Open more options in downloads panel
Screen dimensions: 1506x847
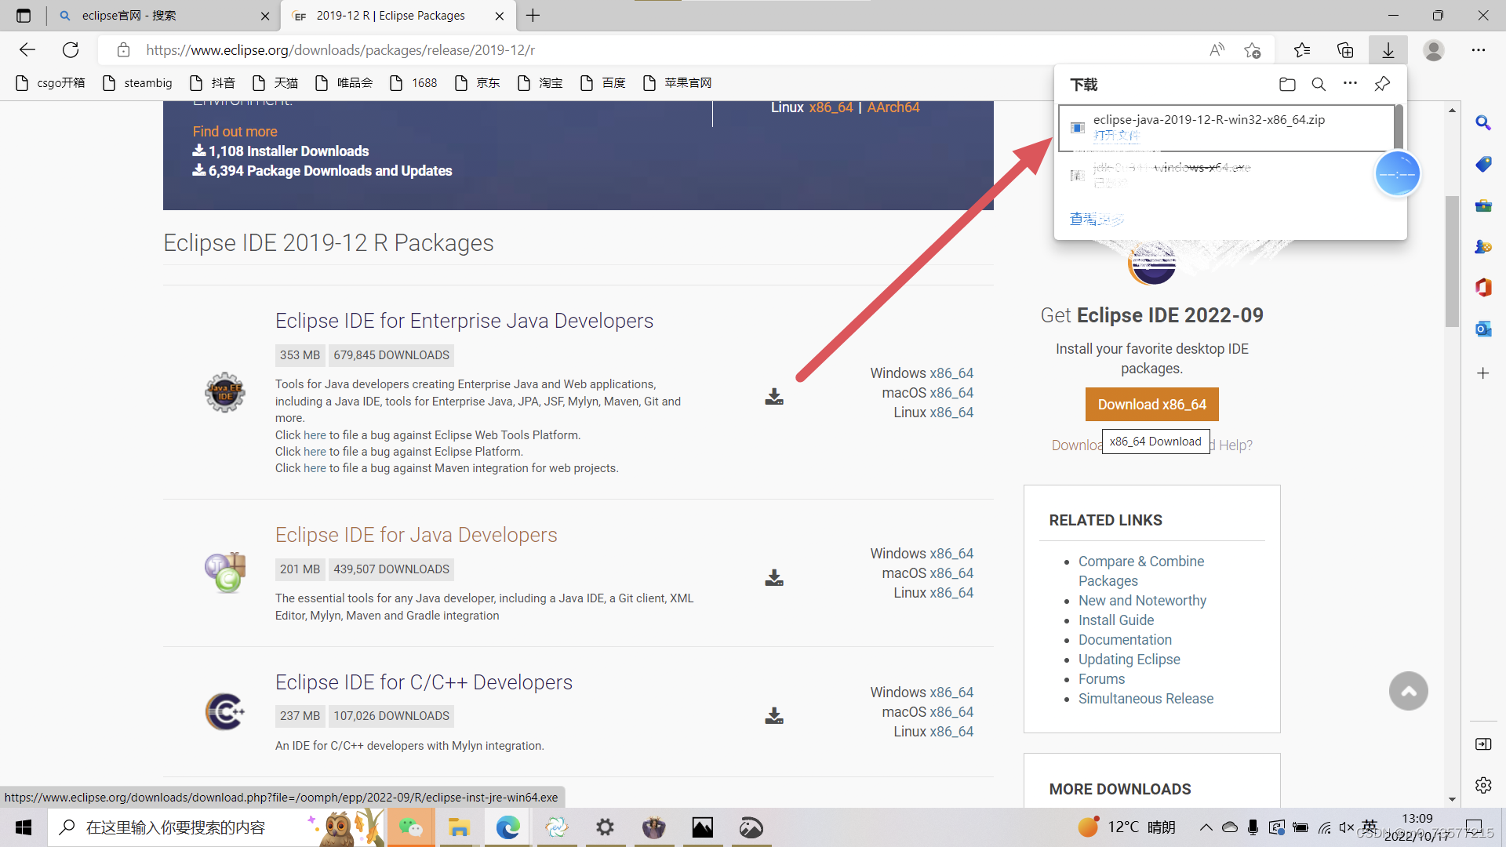(x=1350, y=83)
